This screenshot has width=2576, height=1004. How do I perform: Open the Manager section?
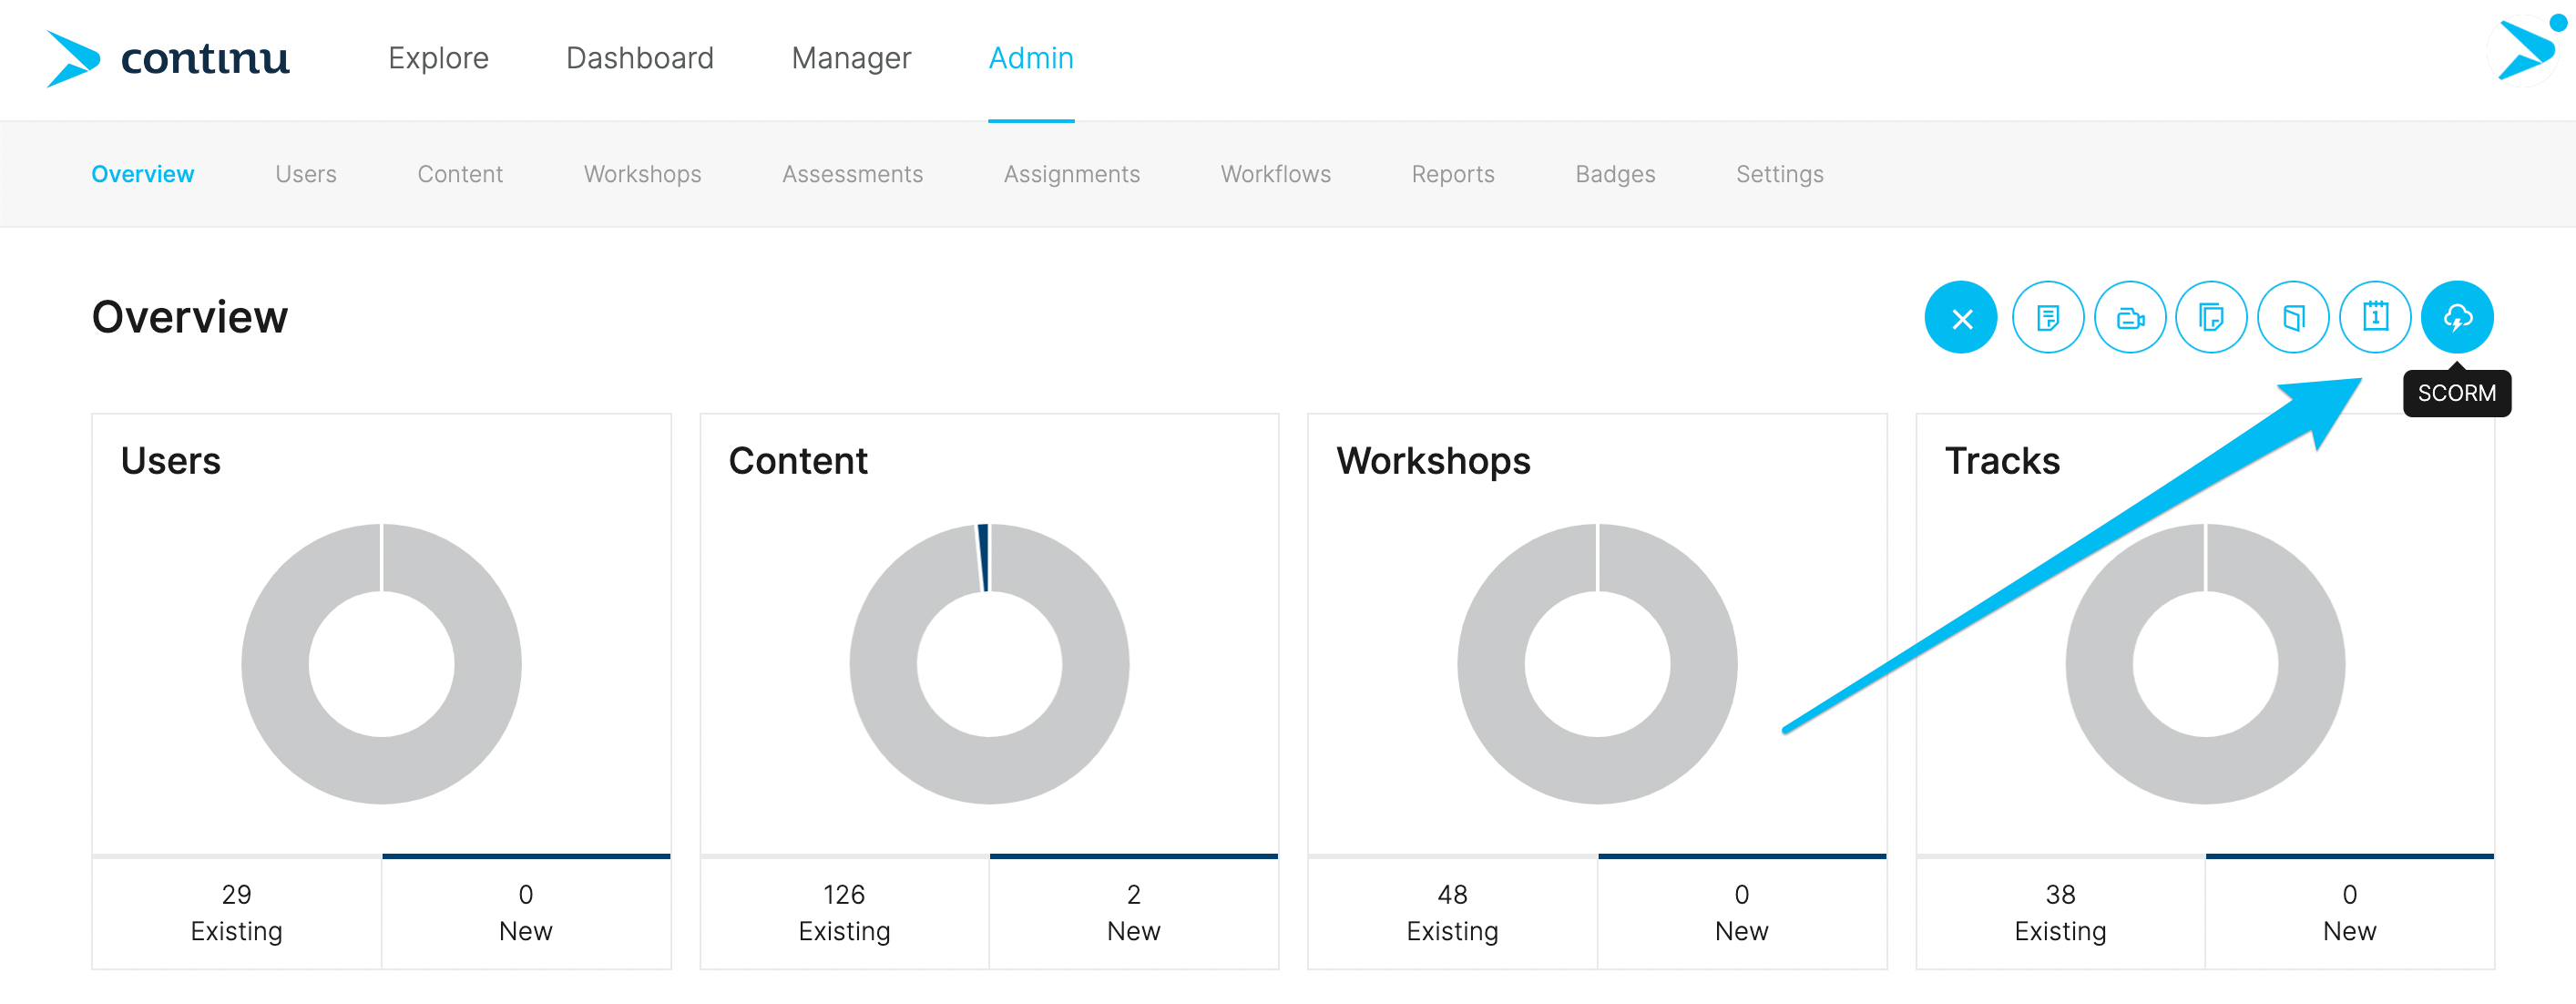pyautogui.click(x=850, y=58)
